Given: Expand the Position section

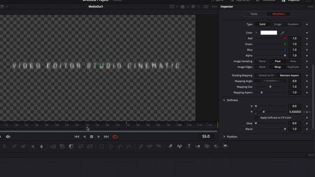Looking at the screenshot, I should [224, 137].
